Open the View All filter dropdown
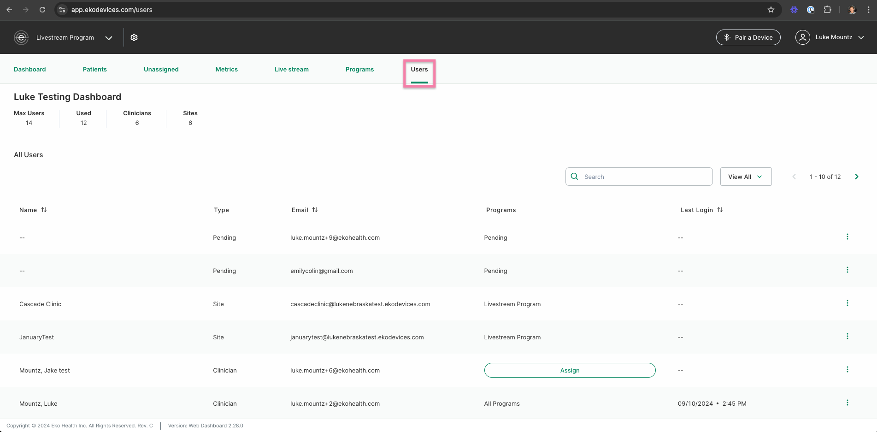Image resolution: width=877 pixels, height=432 pixels. (746, 177)
